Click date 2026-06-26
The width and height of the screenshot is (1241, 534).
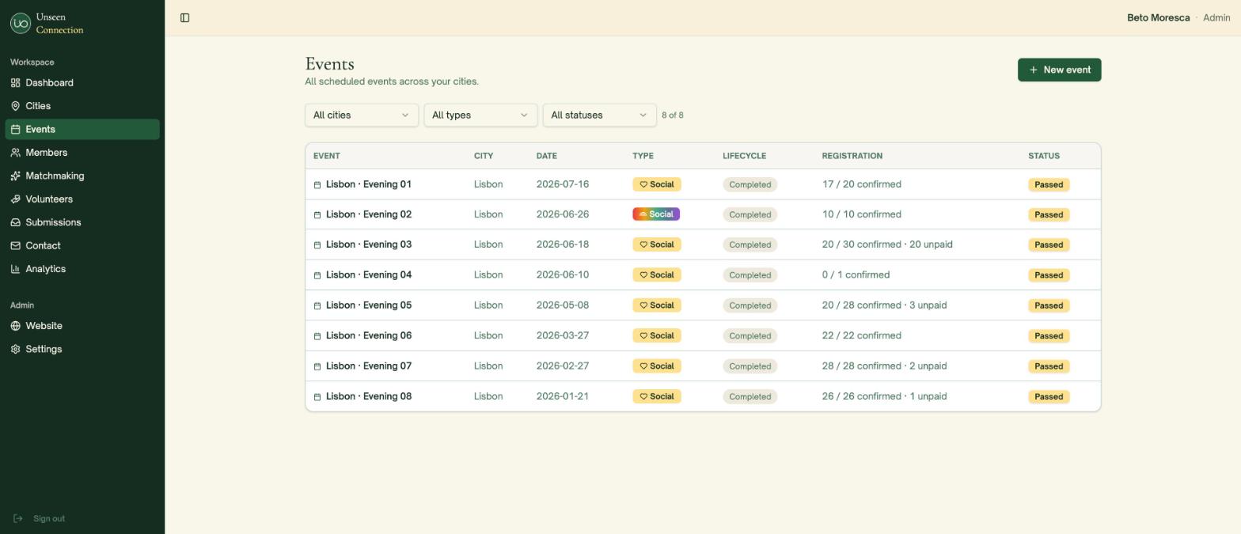562,214
